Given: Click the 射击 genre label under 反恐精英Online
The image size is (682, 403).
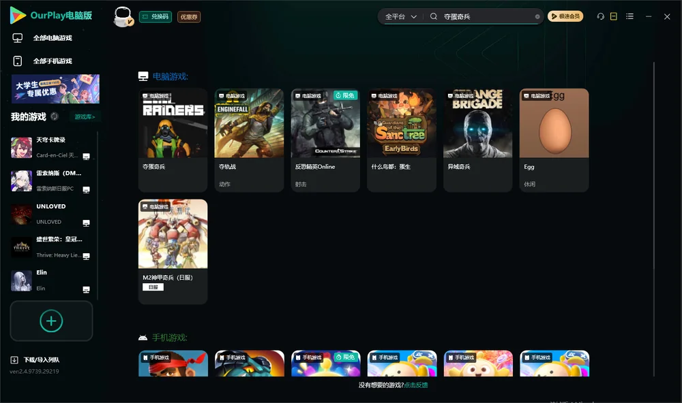Looking at the screenshot, I should 301,184.
